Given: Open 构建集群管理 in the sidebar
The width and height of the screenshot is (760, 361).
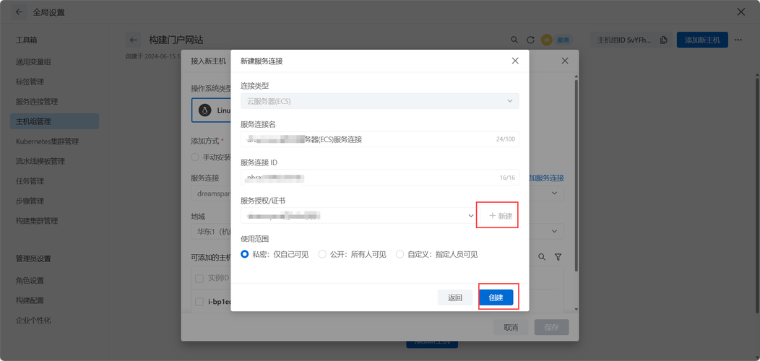Looking at the screenshot, I should click(37, 220).
